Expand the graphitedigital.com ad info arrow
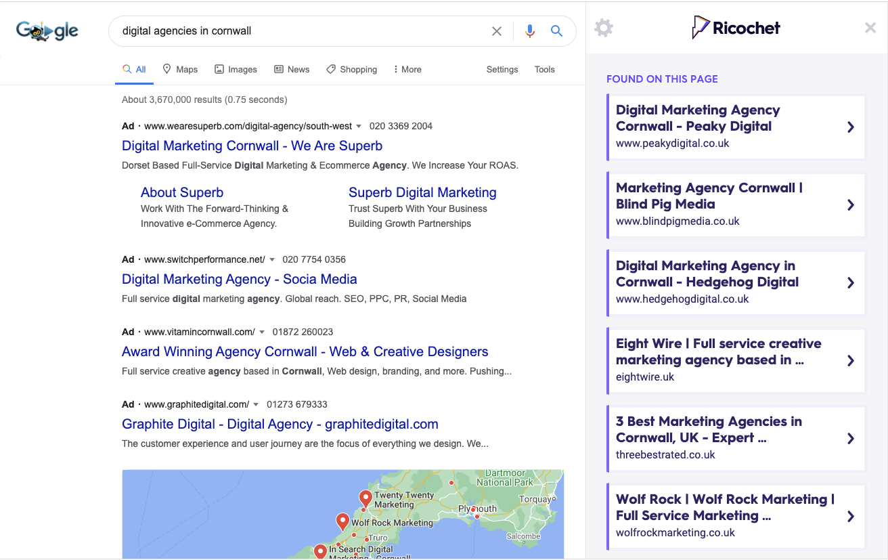888x560 pixels. (x=256, y=404)
